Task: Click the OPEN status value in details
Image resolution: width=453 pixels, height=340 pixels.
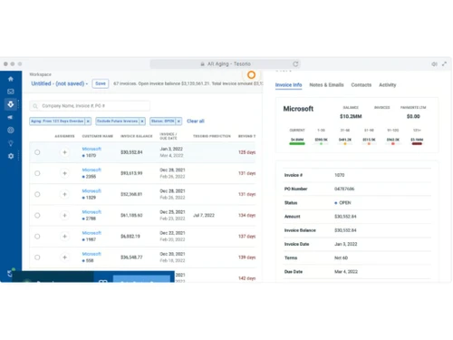Action: 342,203
